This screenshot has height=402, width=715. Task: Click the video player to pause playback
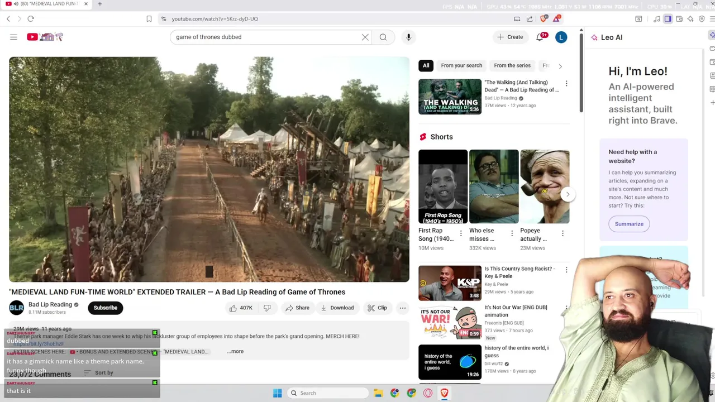(209, 169)
